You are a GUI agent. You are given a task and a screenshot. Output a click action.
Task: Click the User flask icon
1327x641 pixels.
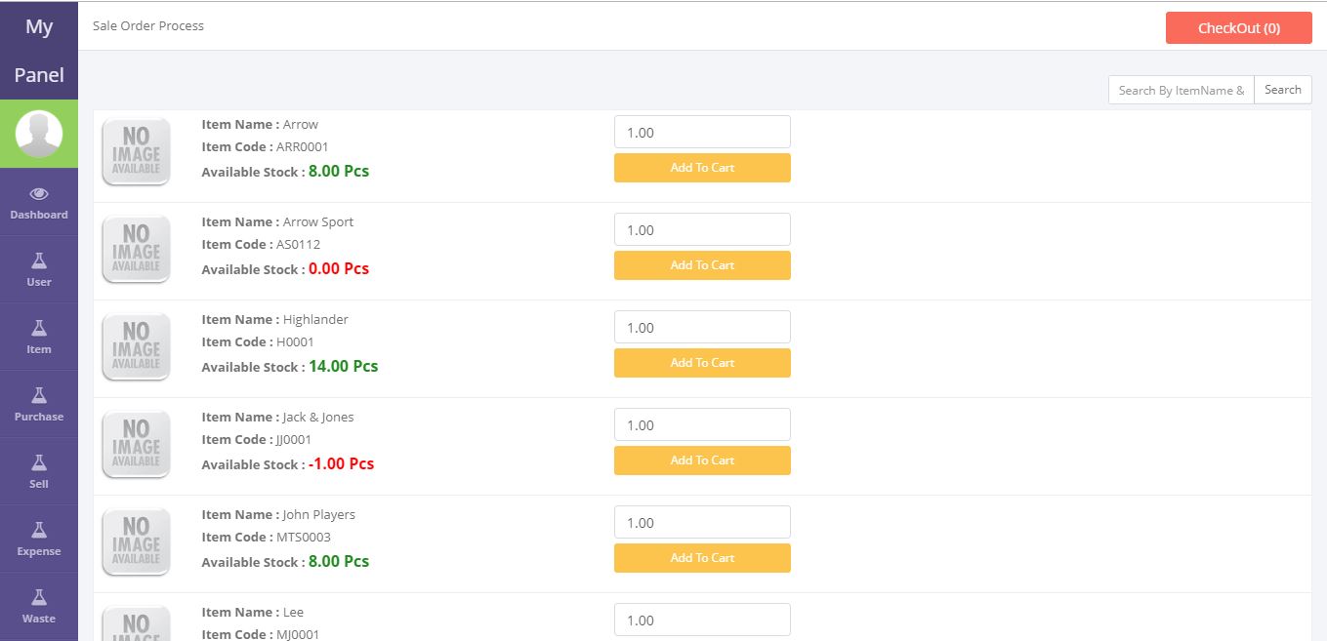tap(39, 261)
